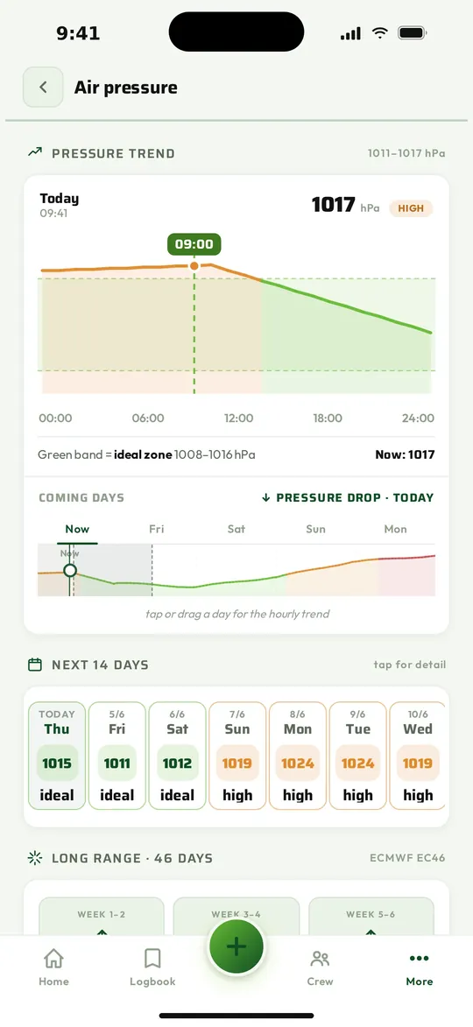Expand the Week 1-2 long range card
The image size is (473, 1027).
pos(102,916)
